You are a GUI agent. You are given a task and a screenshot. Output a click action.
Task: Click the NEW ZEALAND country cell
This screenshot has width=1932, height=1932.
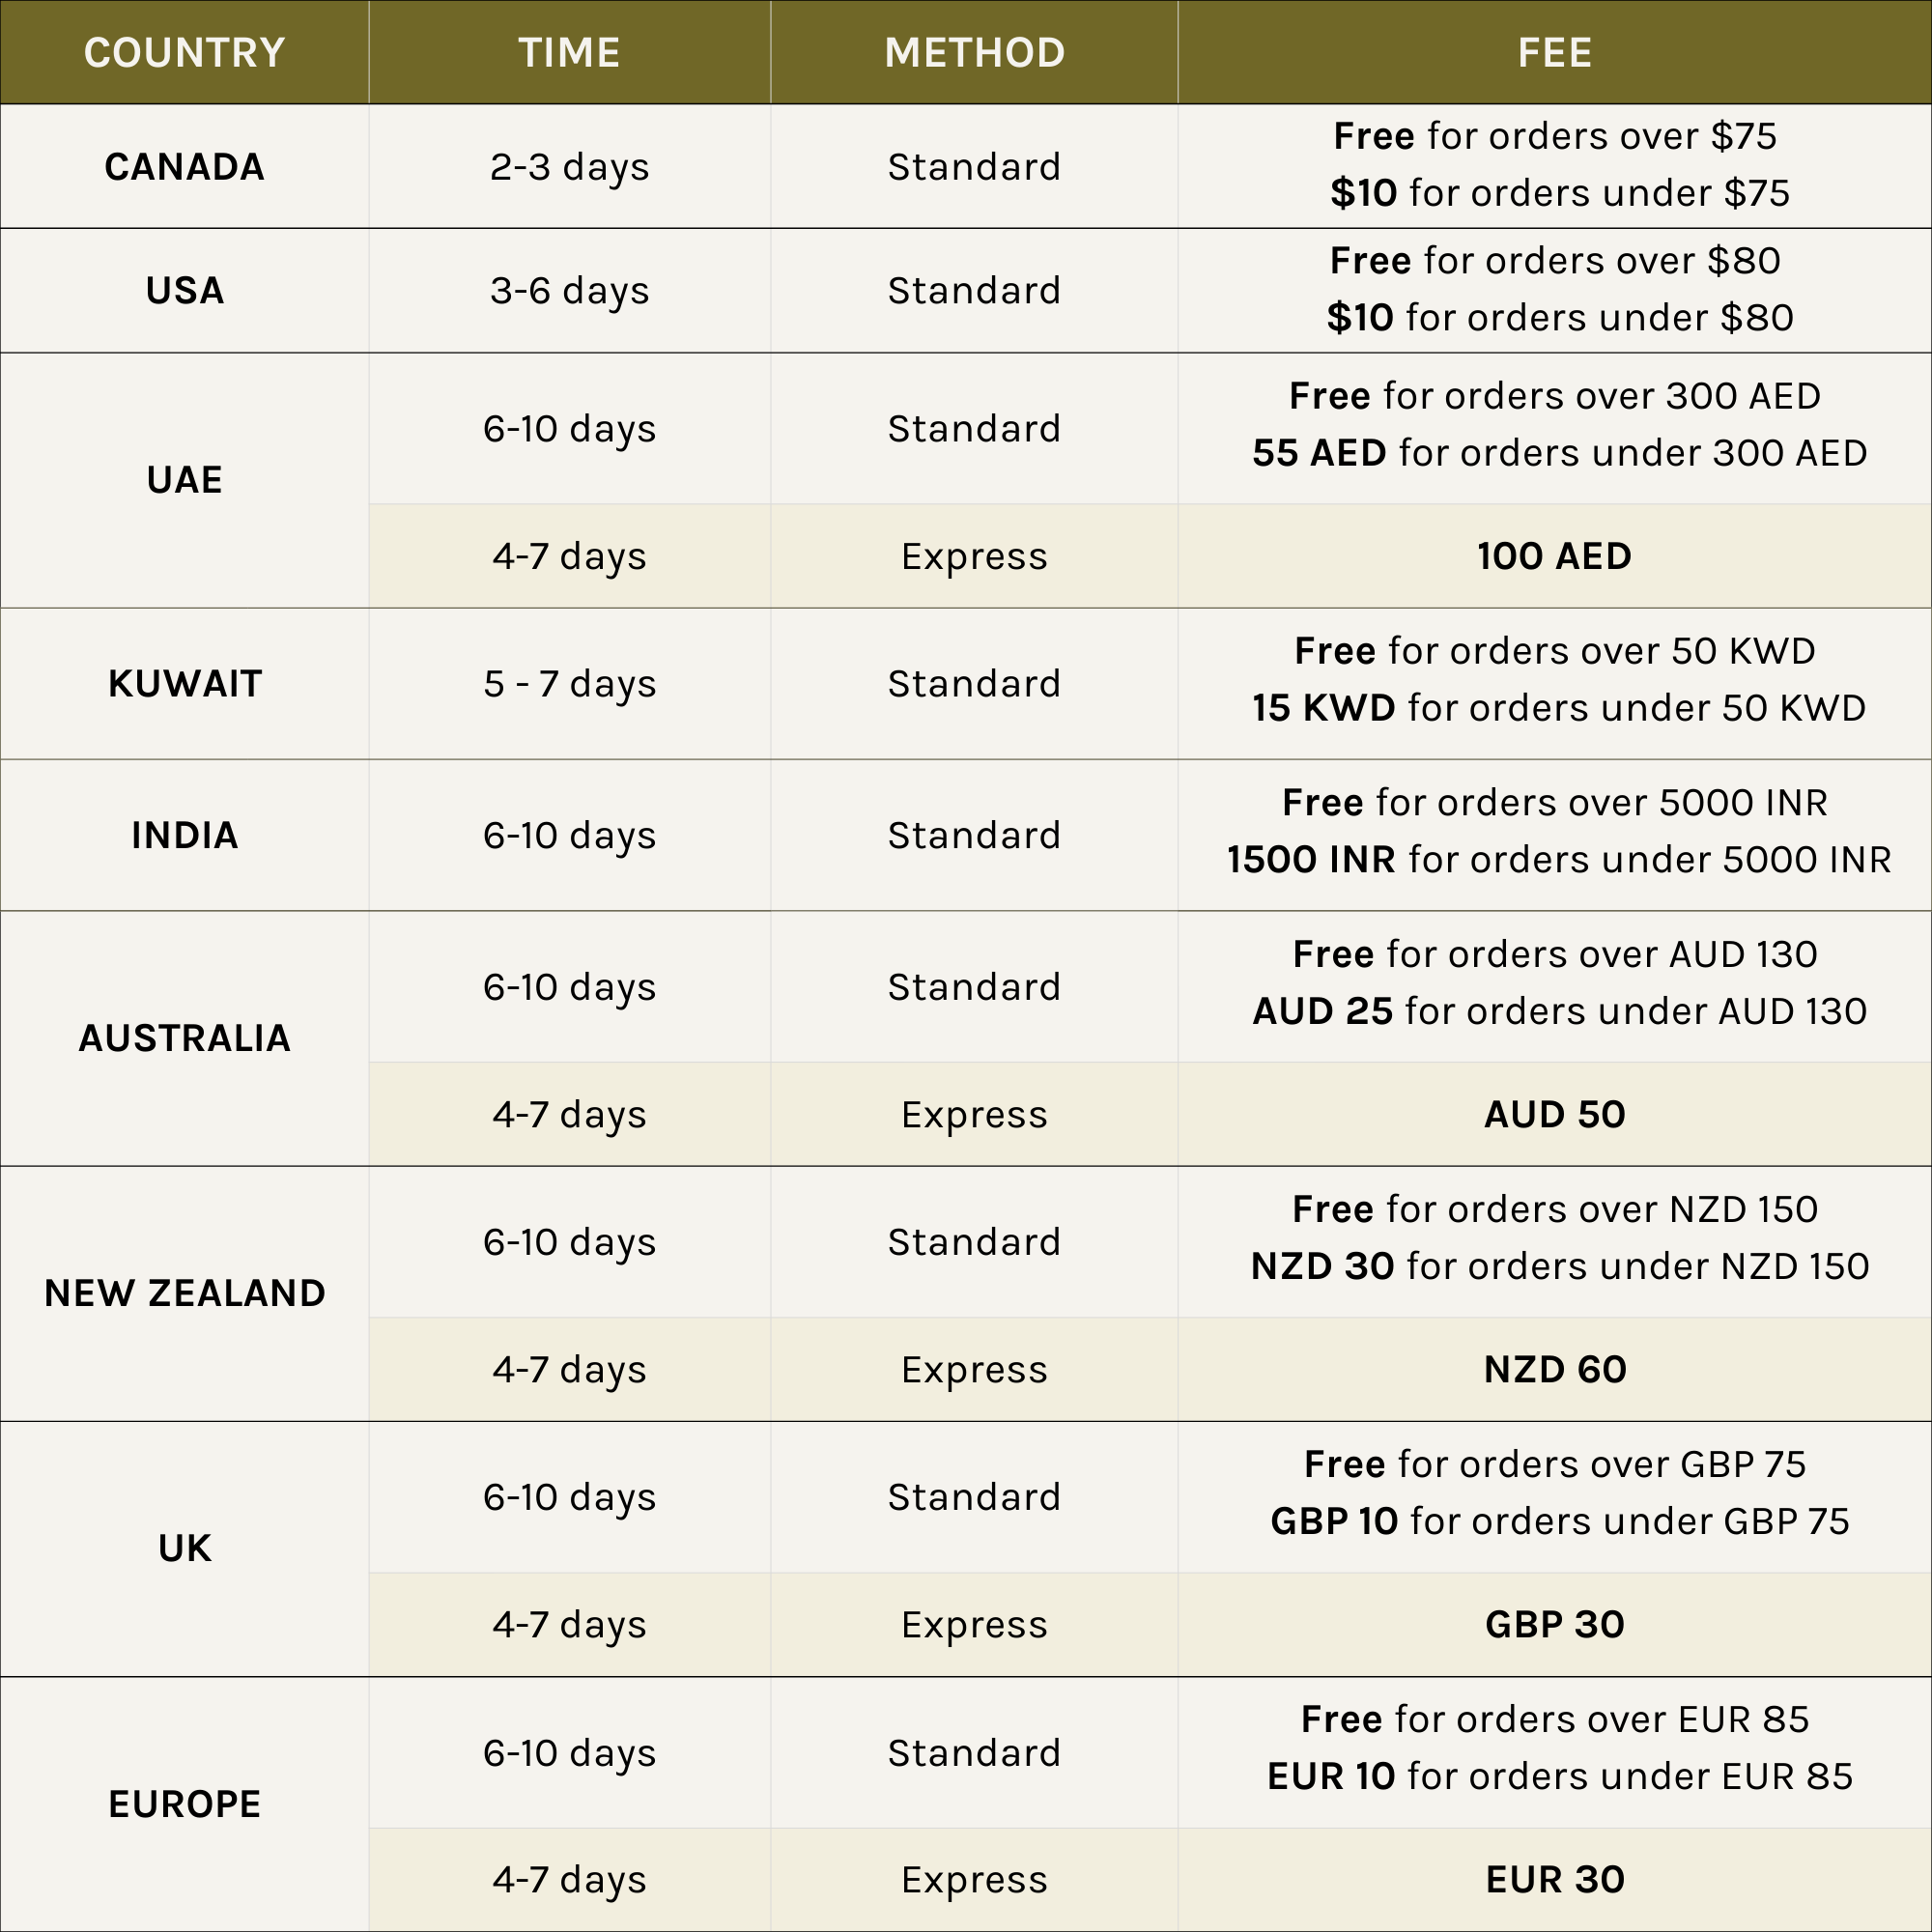point(184,1293)
